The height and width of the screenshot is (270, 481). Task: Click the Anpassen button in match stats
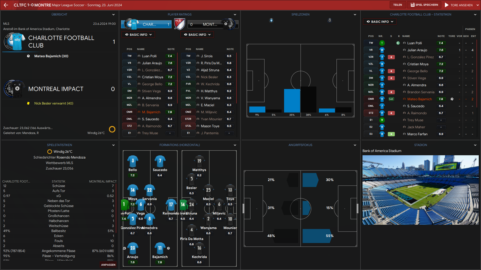108,264
